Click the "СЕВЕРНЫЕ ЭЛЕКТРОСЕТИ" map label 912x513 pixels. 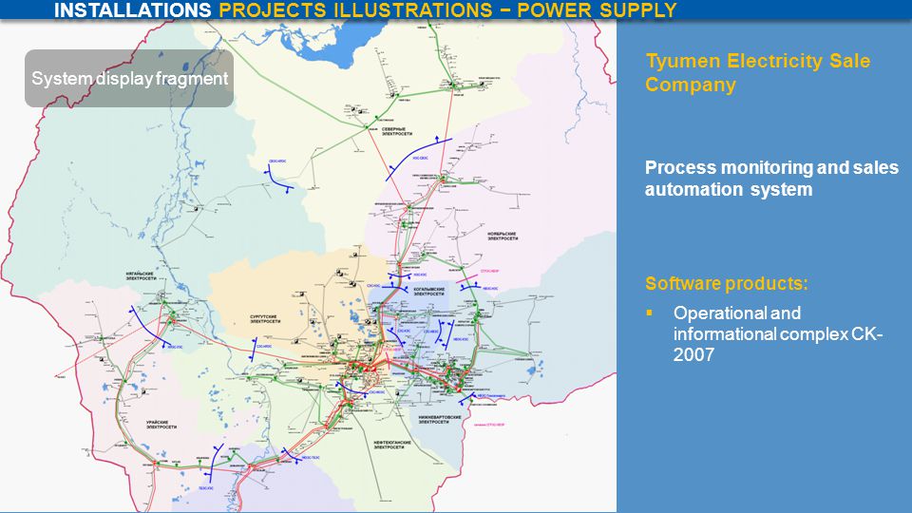397,131
